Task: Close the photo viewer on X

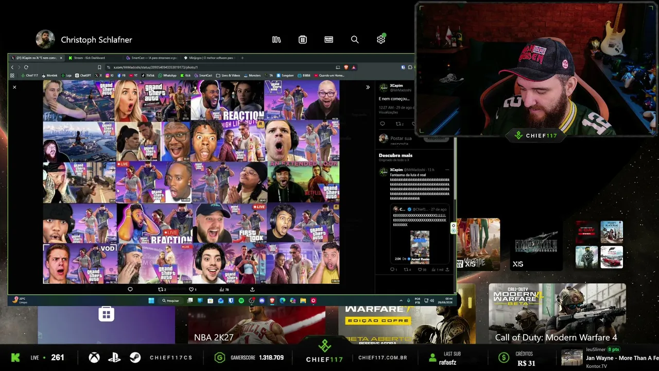Action: pyautogui.click(x=14, y=87)
